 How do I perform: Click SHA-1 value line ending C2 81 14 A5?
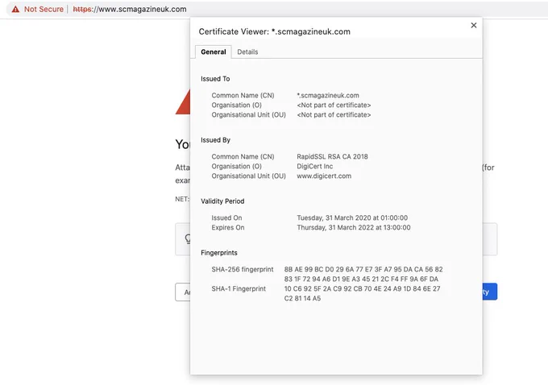302,298
